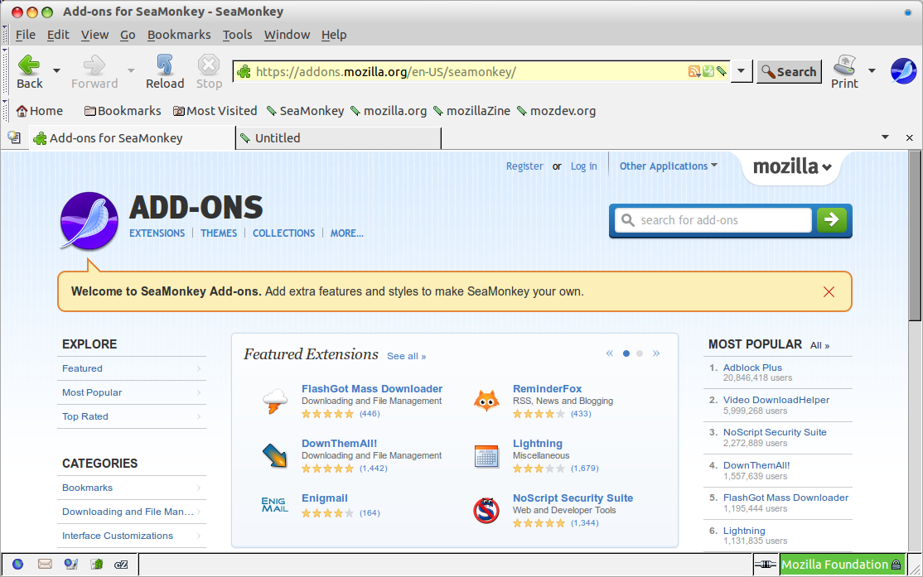Go to next featured extensions page
Screen dimensions: 923x577
point(656,353)
